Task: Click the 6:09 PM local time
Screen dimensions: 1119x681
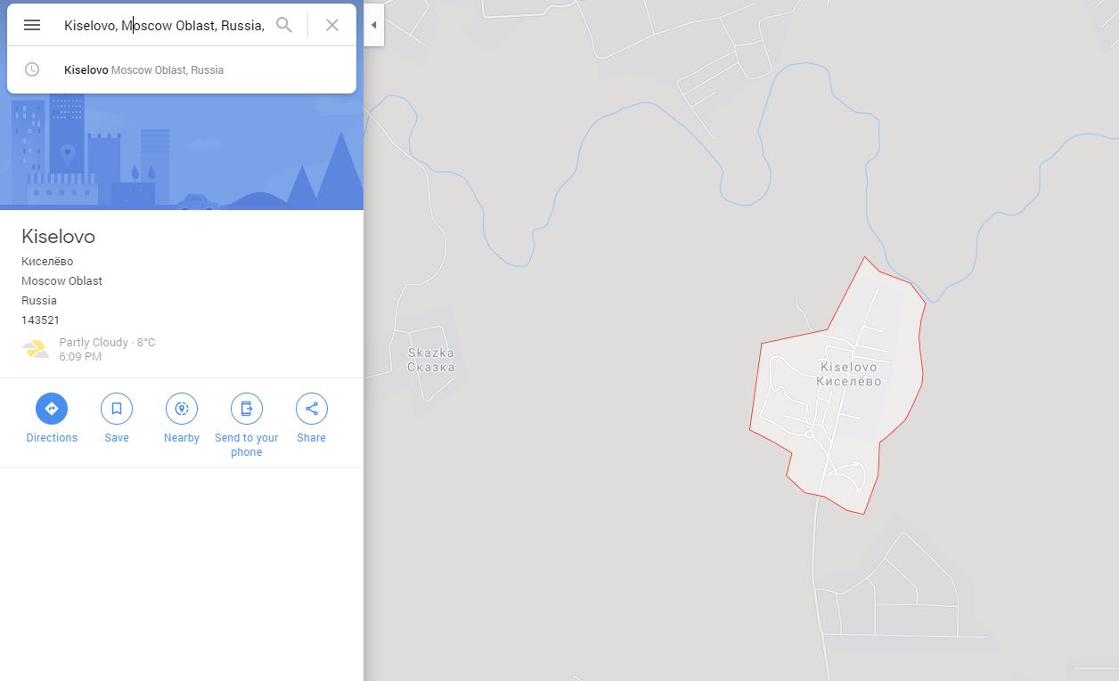Action: coord(80,357)
